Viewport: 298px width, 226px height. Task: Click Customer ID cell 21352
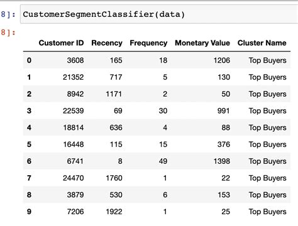74,77
